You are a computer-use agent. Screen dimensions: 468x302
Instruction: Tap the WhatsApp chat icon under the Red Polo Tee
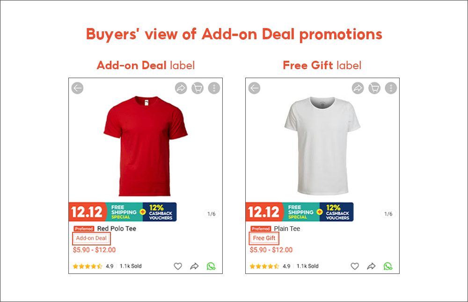click(x=211, y=266)
